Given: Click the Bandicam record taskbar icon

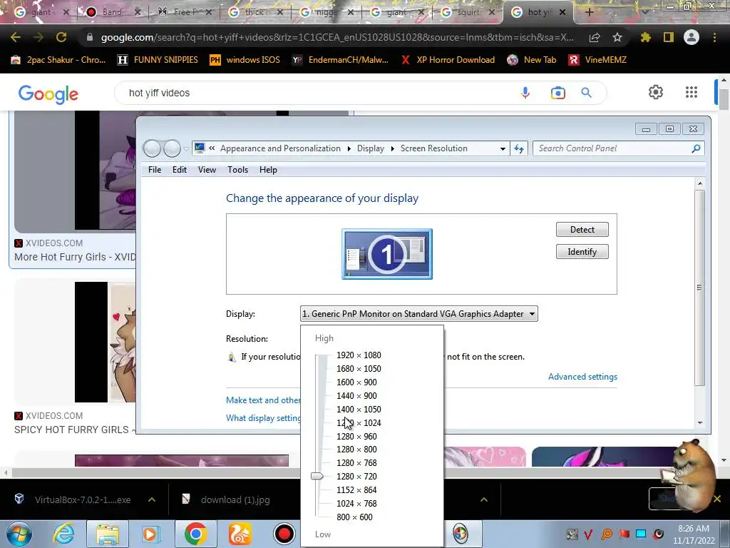Looking at the screenshot, I should [284, 534].
